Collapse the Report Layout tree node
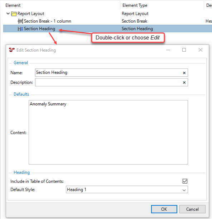The height and width of the screenshot is (219, 212). click(x=8, y=14)
